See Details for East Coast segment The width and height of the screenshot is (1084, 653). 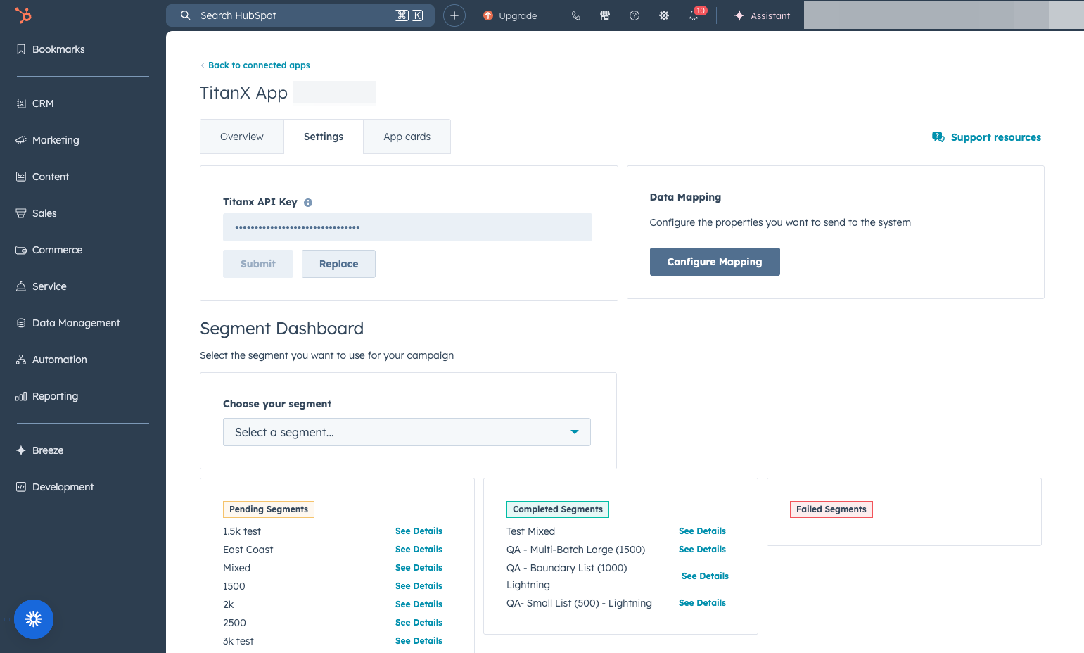pos(419,550)
